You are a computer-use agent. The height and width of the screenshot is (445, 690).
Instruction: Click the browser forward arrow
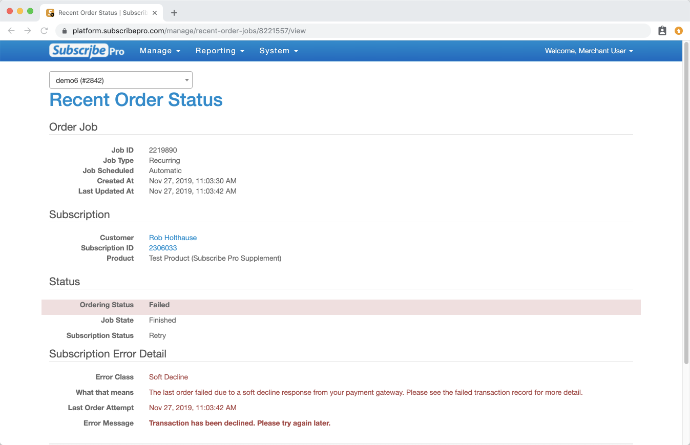[28, 31]
